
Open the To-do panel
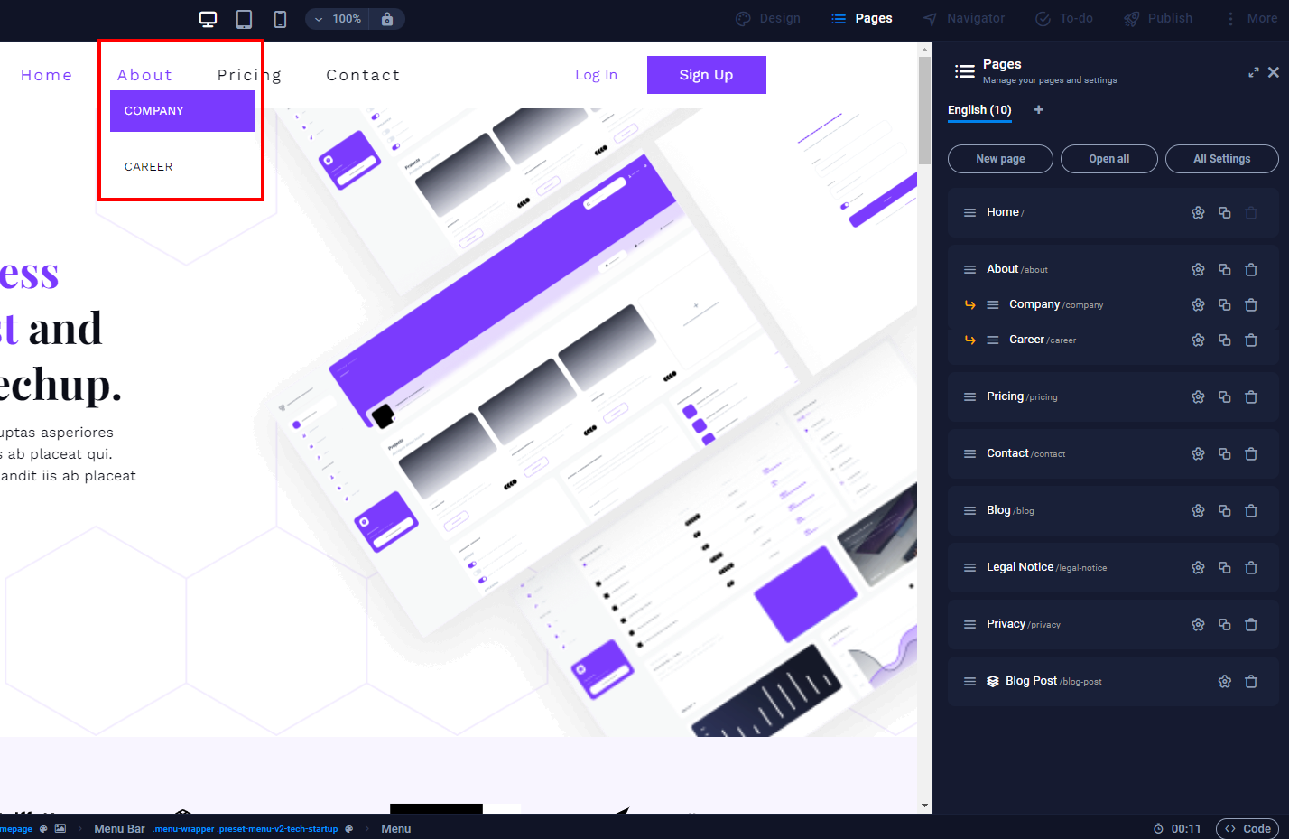(x=1063, y=18)
